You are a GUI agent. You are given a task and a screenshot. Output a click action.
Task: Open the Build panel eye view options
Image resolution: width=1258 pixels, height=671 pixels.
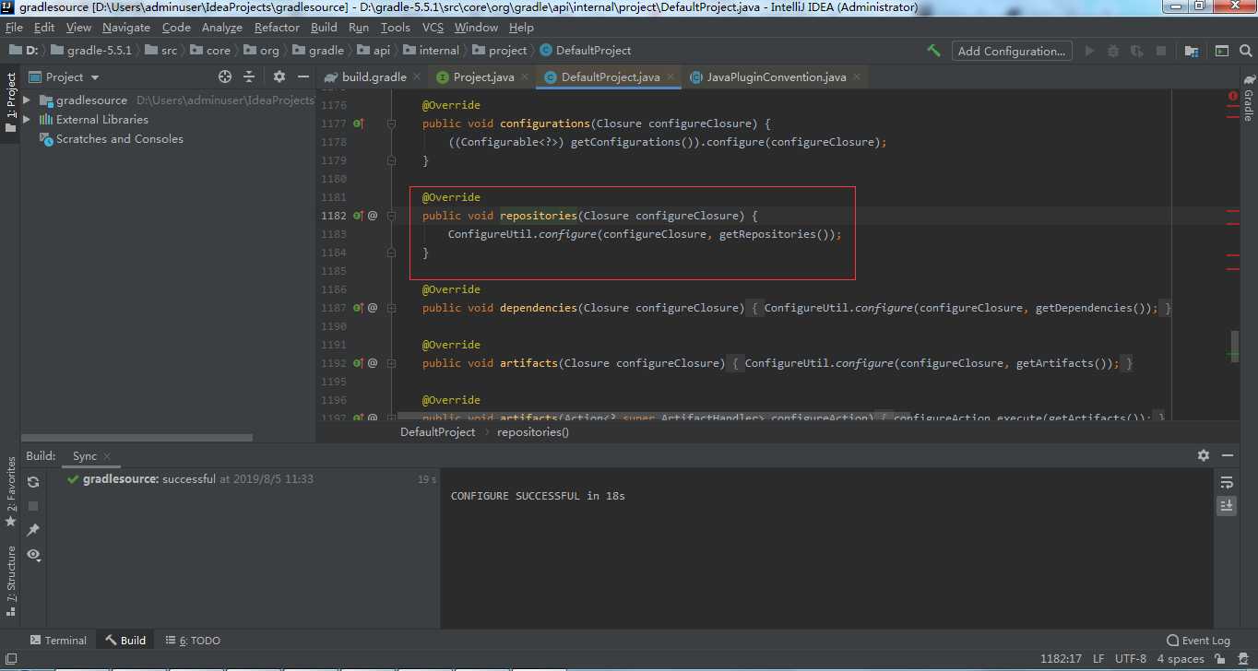pyautogui.click(x=33, y=554)
